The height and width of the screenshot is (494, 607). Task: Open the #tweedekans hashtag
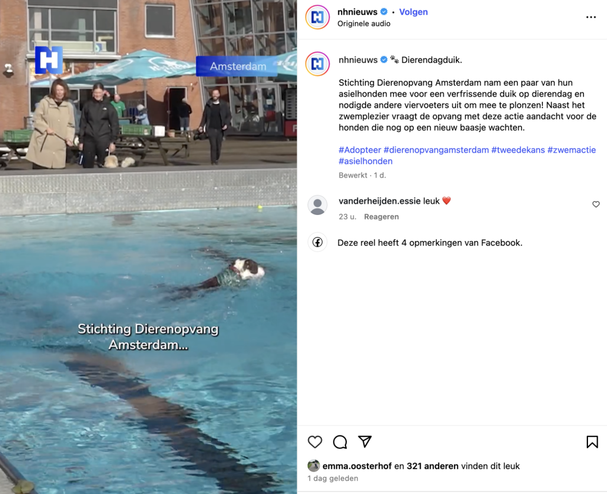(518, 150)
